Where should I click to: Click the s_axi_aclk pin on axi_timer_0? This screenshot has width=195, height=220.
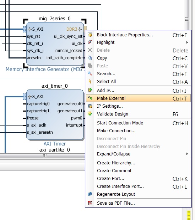[x=37, y=125]
